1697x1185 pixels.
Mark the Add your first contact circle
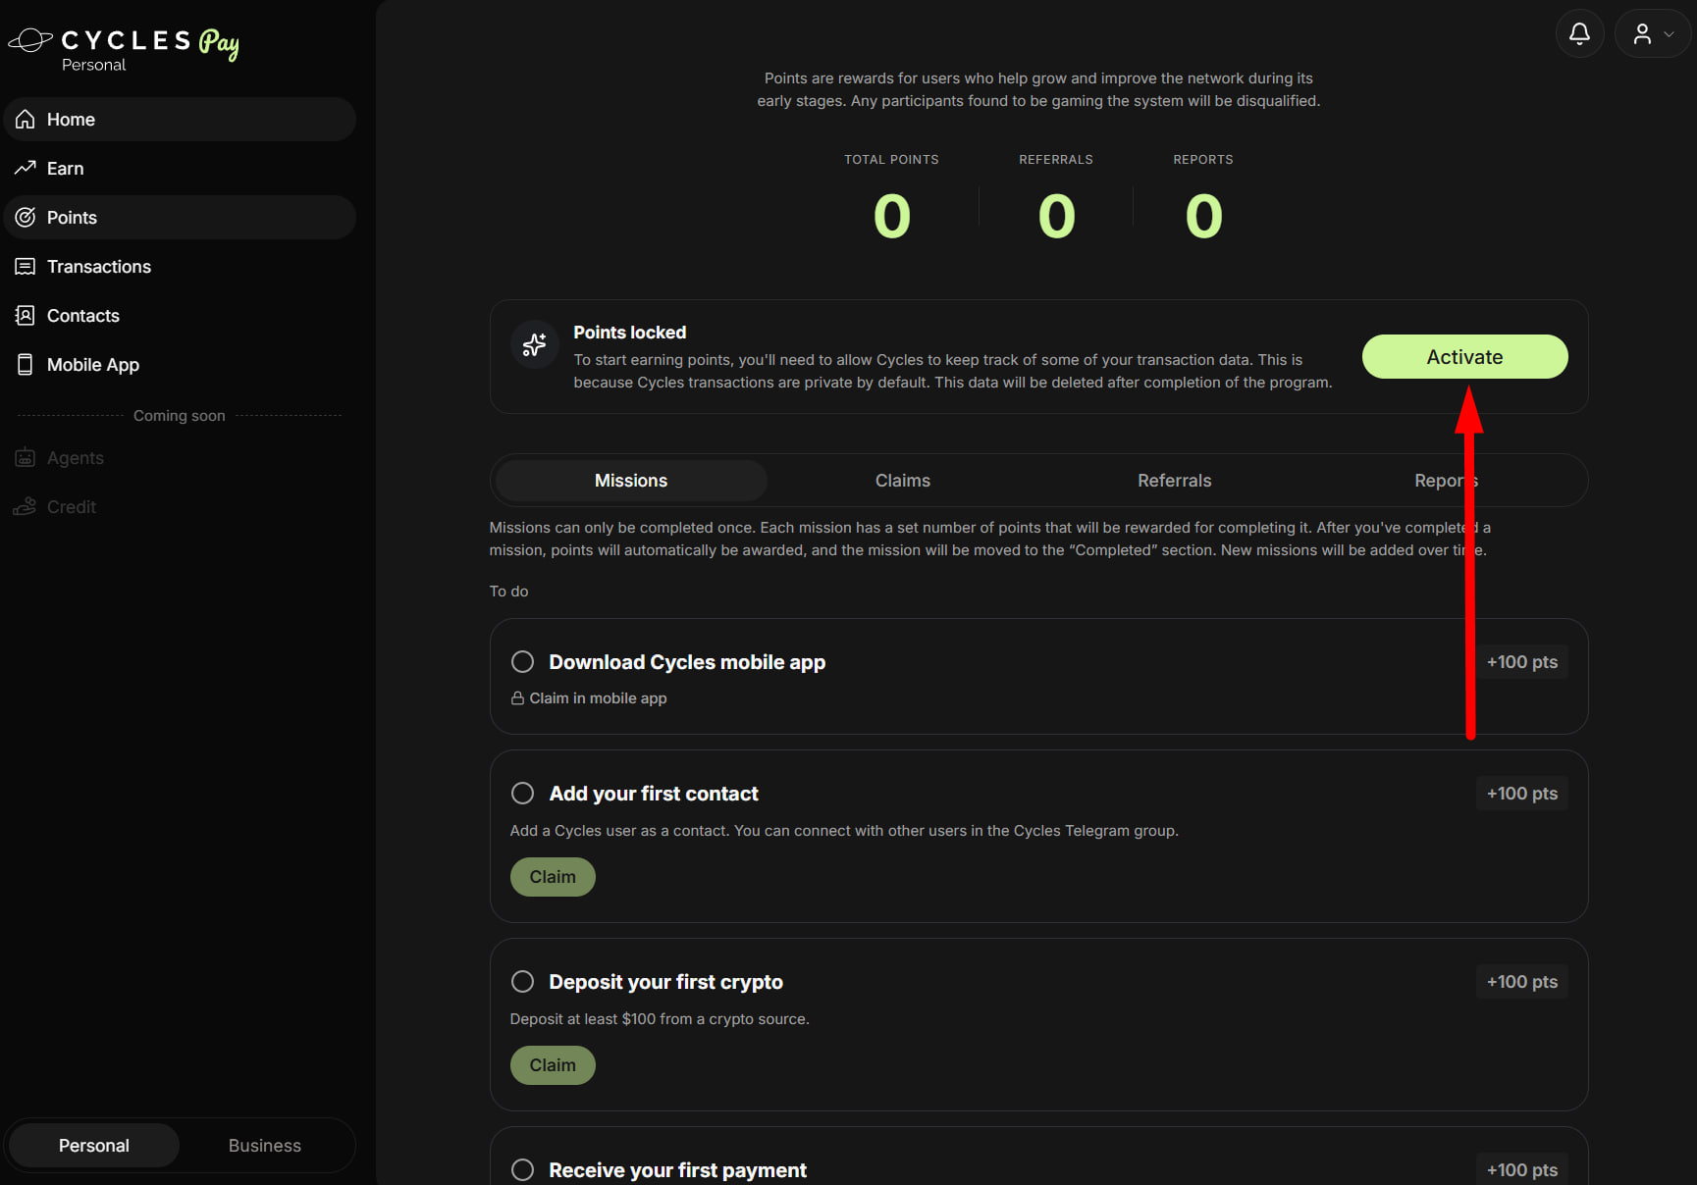(523, 794)
